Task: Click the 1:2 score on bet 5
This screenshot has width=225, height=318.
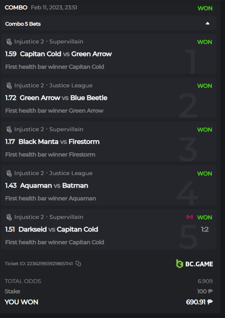Action: coord(205,229)
